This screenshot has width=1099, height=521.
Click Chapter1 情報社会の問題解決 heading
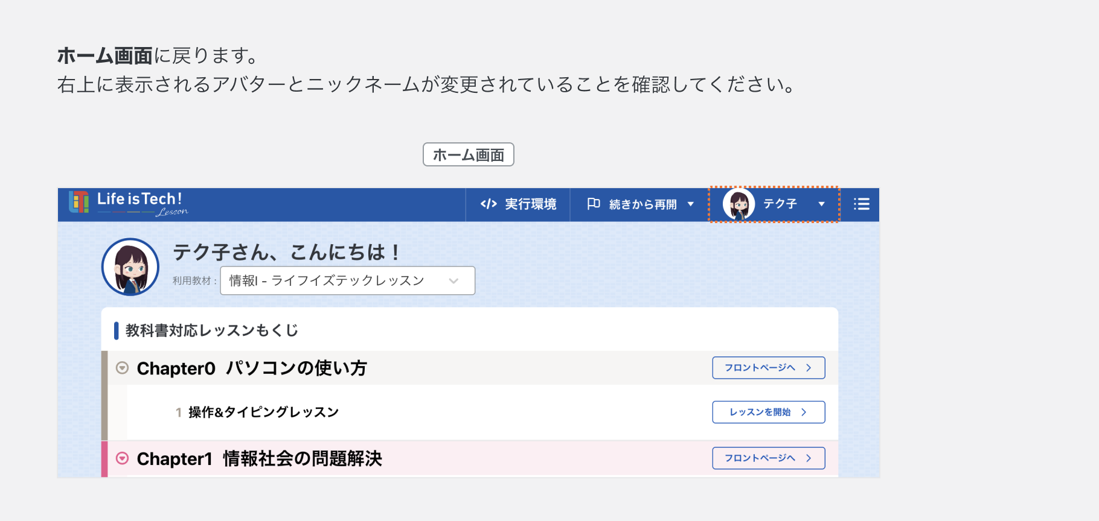(260, 459)
